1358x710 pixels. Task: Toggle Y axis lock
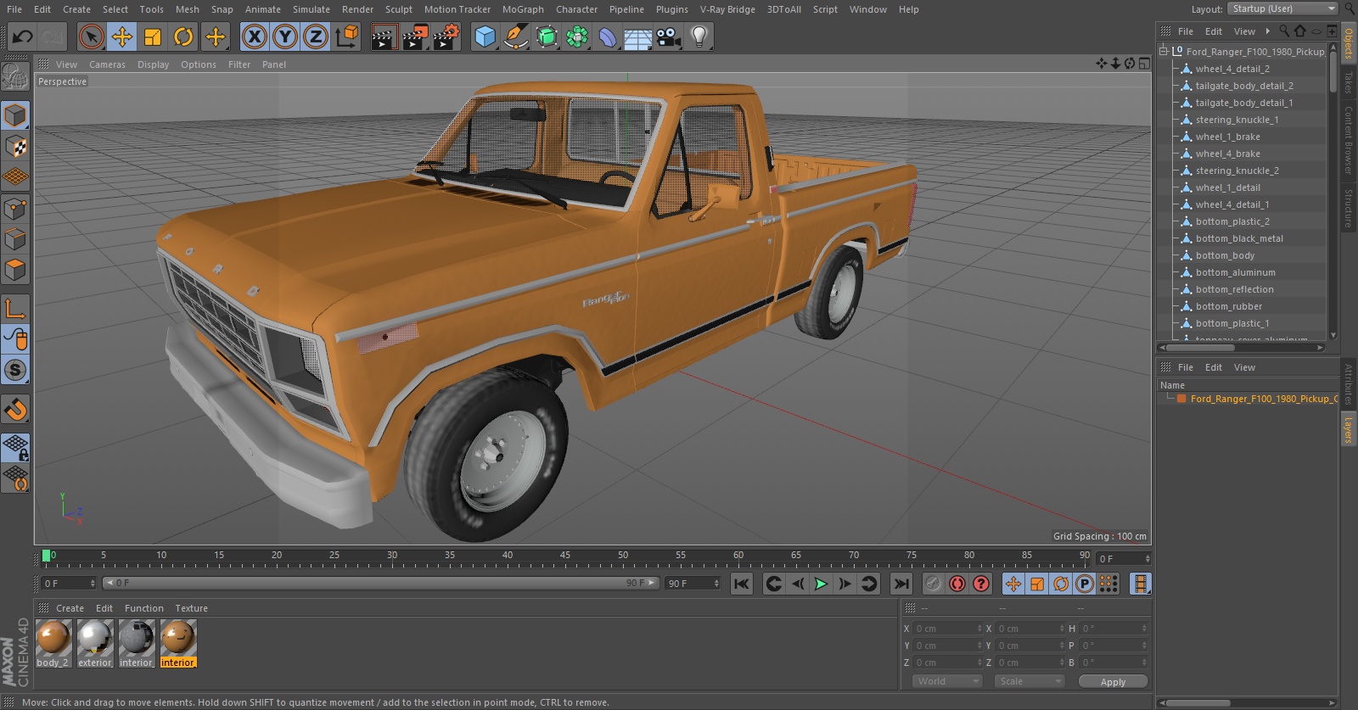click(285, 36)
